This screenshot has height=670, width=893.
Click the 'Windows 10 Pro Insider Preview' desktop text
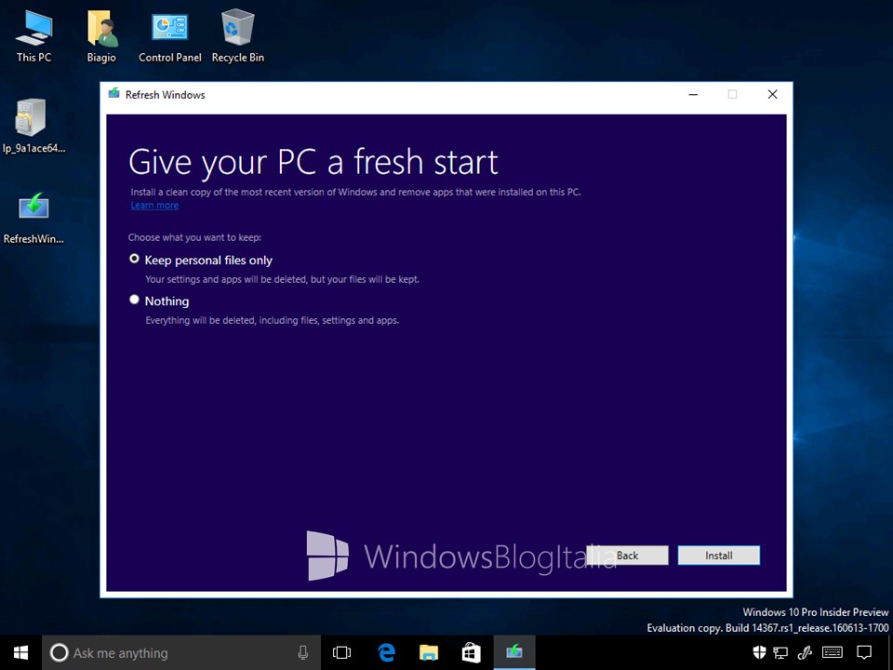pyautogui.click(x=816, y=612)
